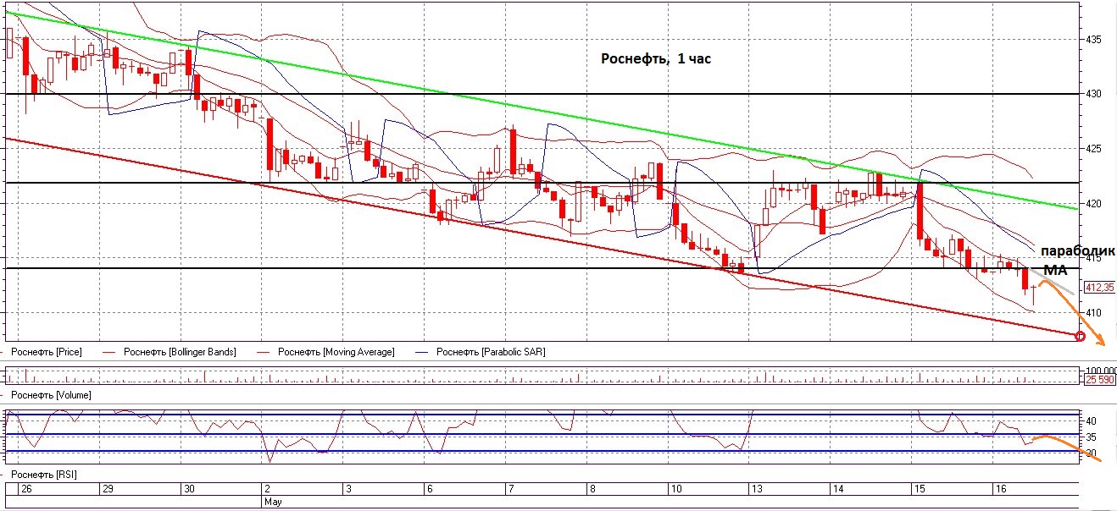Image resolution: width=1117 pixels, height=511 pixels.
Task: Click the current price label 412,35
Action: coord(1099,288)
